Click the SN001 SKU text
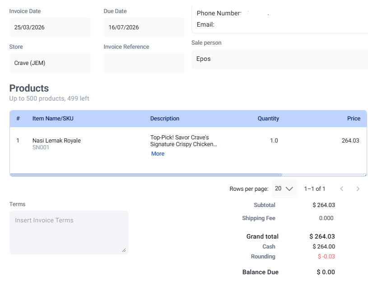The image size is (368, 281). (41, 147)
